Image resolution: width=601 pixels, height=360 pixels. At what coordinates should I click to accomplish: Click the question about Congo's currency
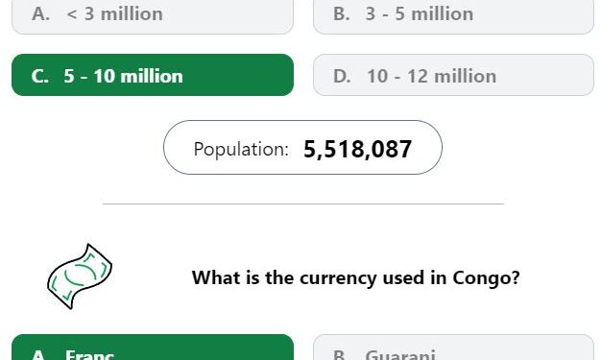(x=355, y=277)
